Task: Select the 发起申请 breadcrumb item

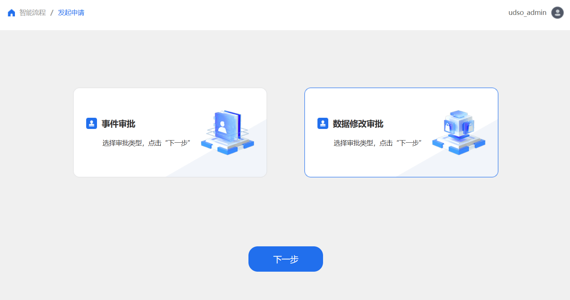Action: coord(71,13)
